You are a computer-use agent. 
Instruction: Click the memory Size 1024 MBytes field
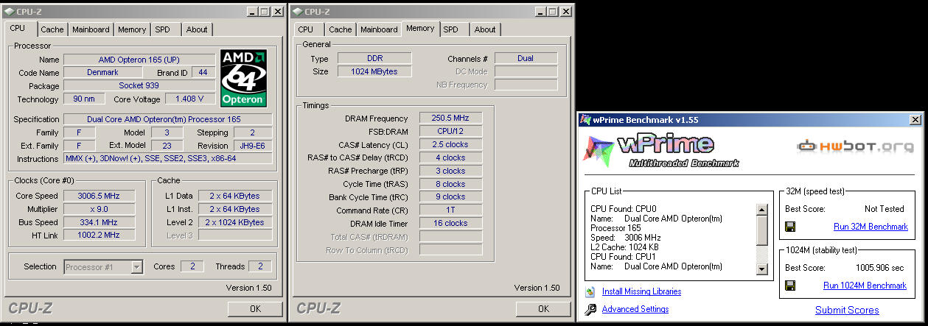(374, 71)
